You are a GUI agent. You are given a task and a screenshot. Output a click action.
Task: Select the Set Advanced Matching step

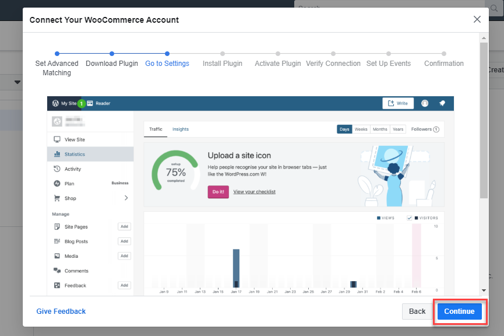(57, 64)
